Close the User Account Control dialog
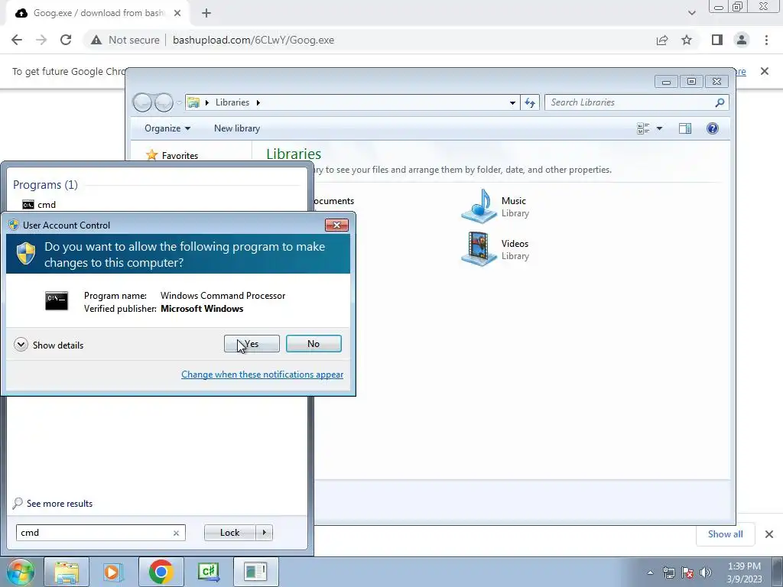 [336, 225]
